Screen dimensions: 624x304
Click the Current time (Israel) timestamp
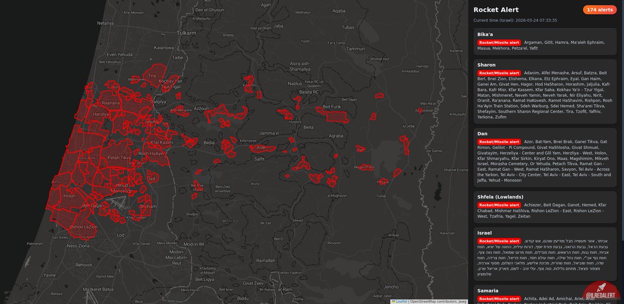tap(515, 20)
